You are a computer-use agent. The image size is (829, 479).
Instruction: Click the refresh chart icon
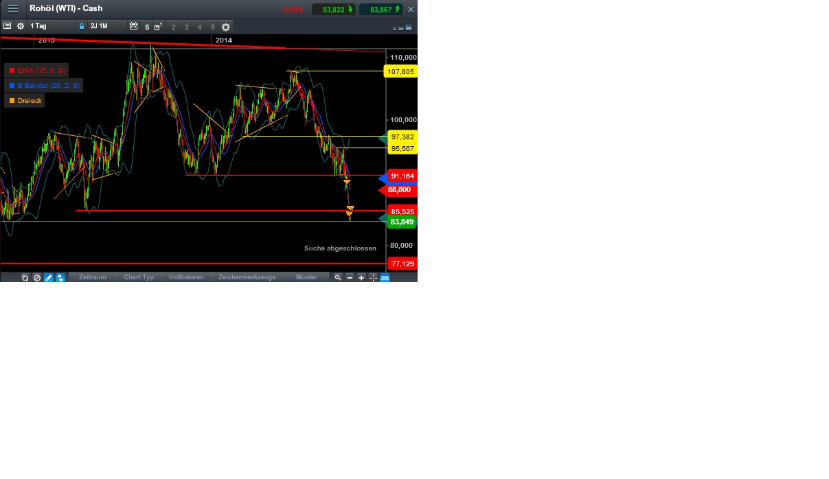(25, 277)
